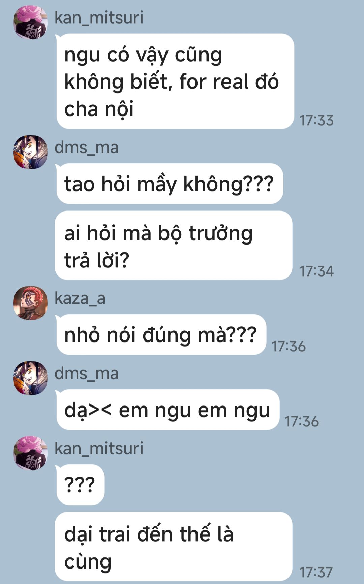The height and width of the screenshot is (584, 364).
Task: Tap dms_ma's avatar beside the "dạ><" message
Action: click(30, 378)
